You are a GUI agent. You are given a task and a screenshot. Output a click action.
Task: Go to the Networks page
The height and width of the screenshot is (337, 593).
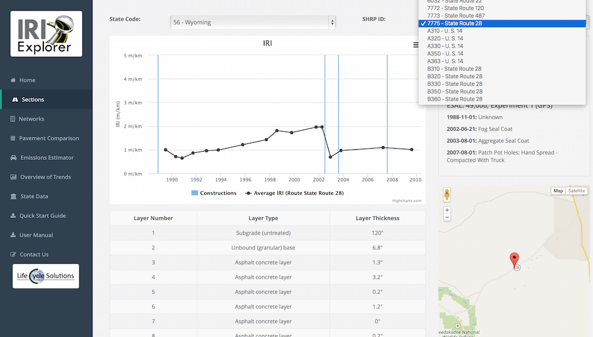pyautogui.click(x=31, y=119)
